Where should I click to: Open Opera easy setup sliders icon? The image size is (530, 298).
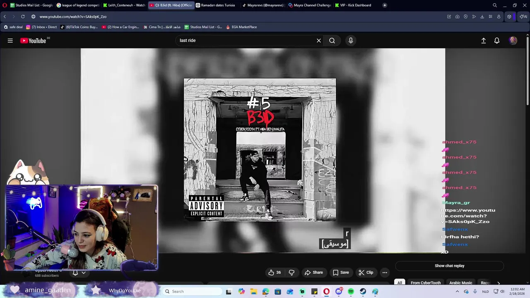[490, 17]
